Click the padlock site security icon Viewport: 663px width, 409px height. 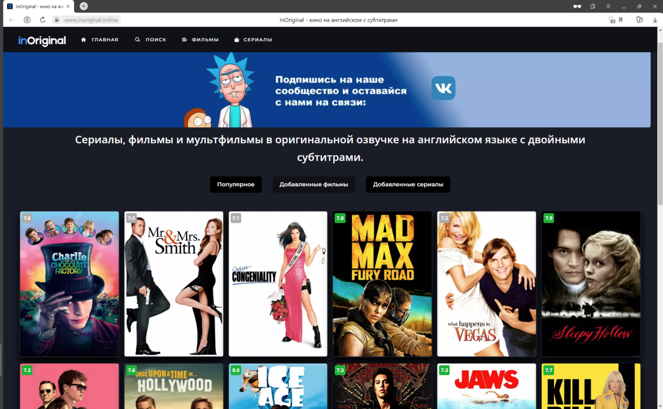tap(56, 20)
